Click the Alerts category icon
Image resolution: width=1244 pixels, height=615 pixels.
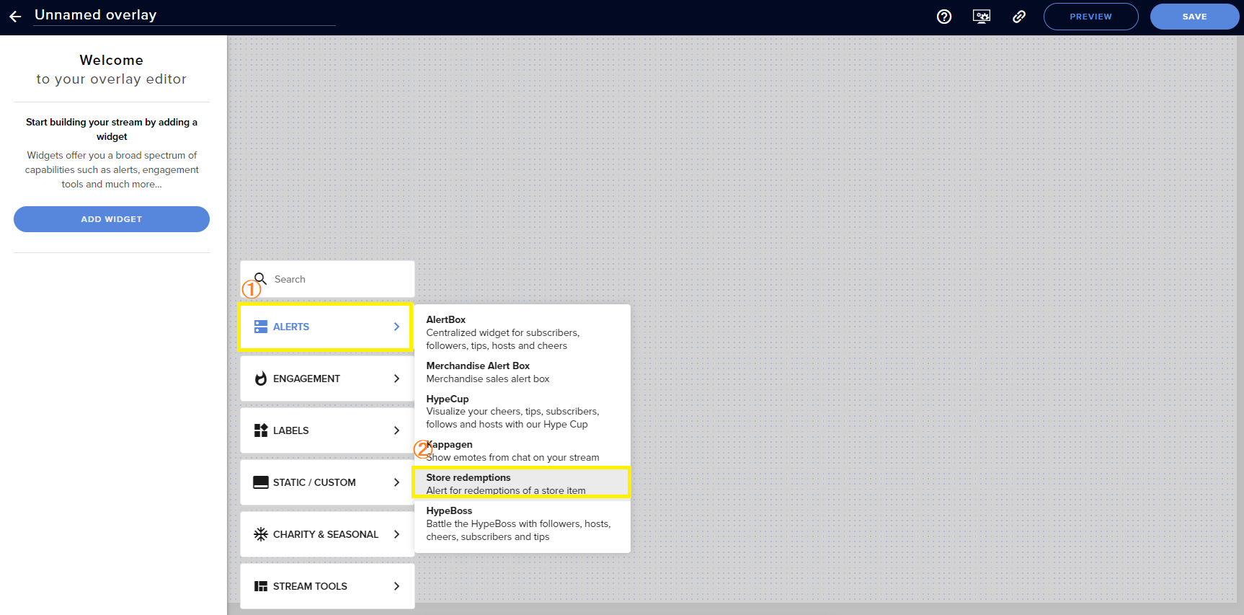point(261,327)
